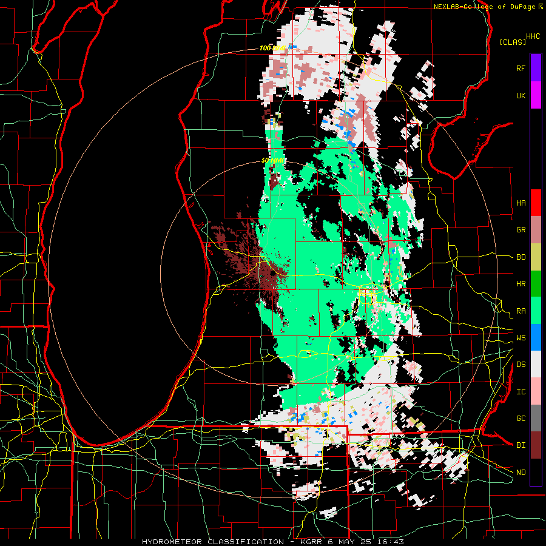Click the RF purple legend swatch
Screen dimensions: 546x546
536,68
